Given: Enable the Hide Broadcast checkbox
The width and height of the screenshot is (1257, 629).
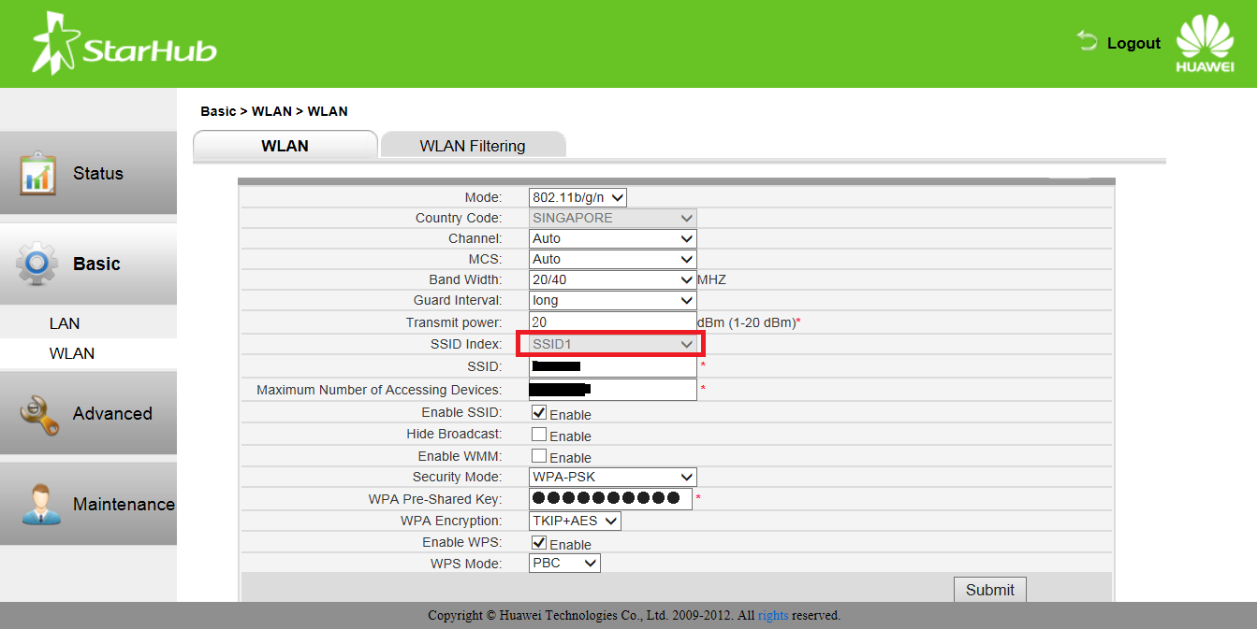Looking at the screenshot, I should coord(539,434).
